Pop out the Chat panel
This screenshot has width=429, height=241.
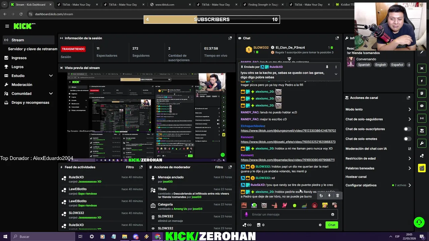[x=337, y=38]
